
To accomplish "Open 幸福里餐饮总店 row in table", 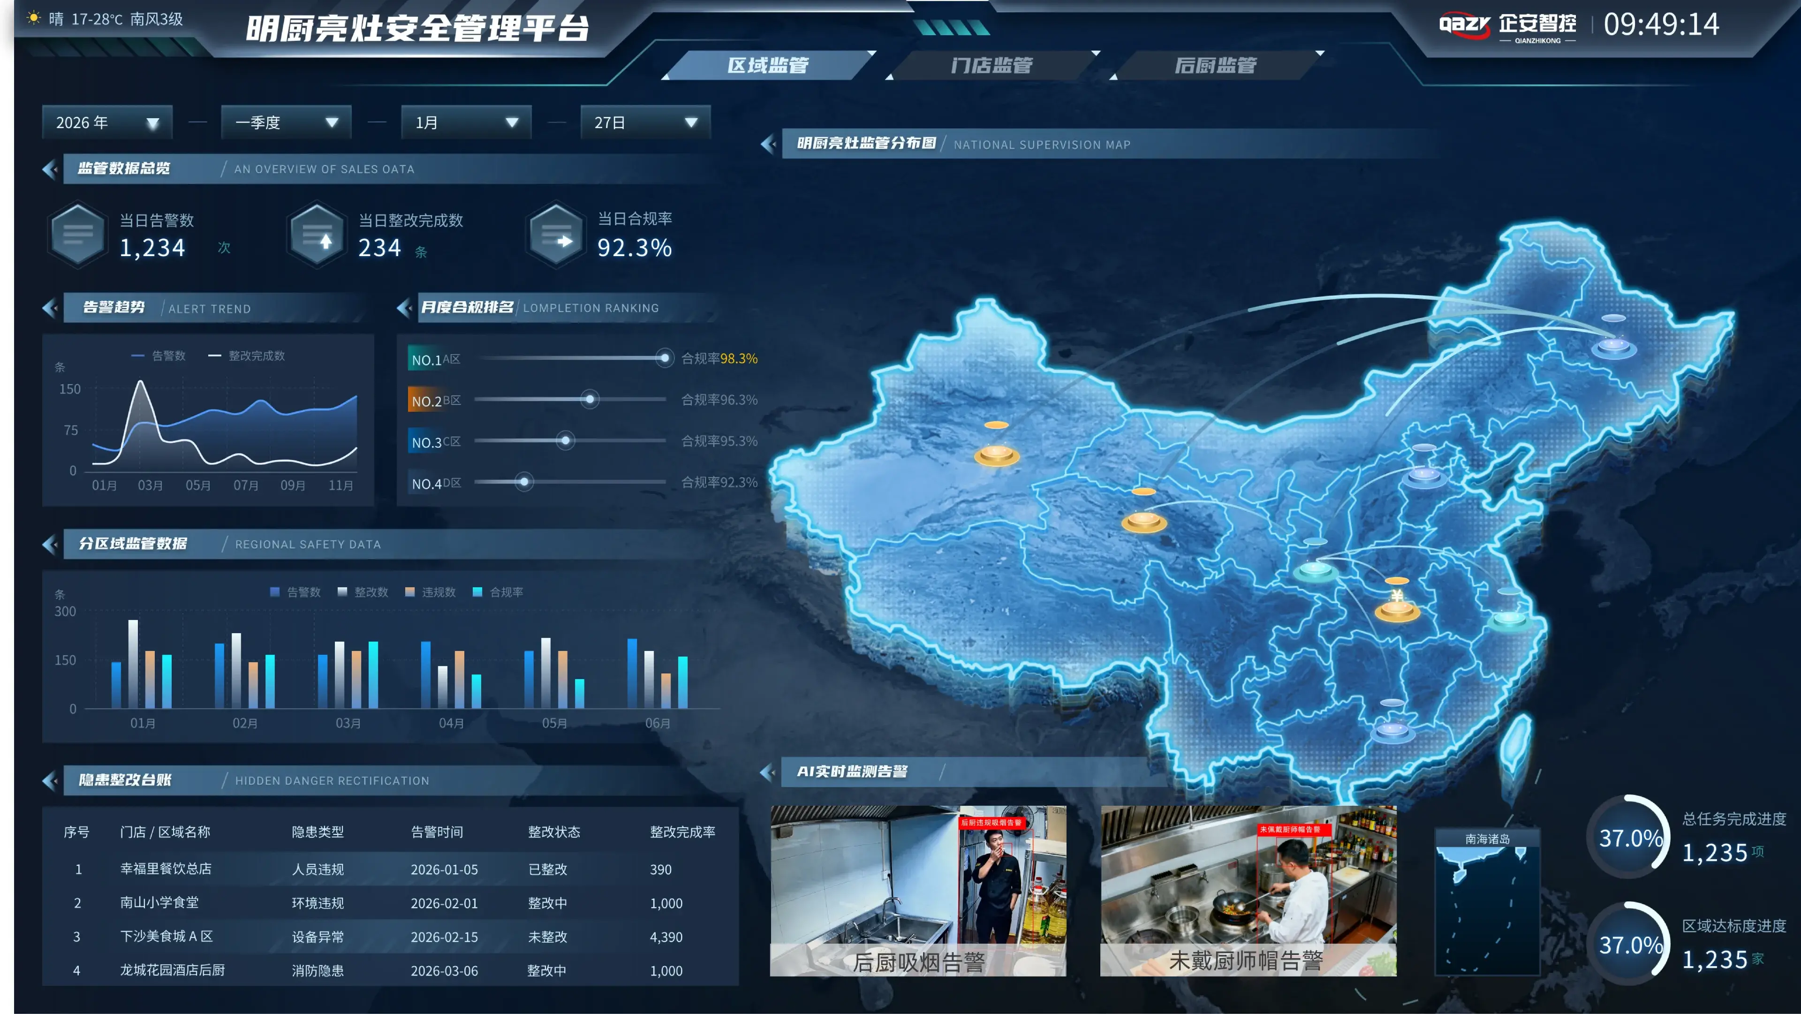I will tap(166, 869).
